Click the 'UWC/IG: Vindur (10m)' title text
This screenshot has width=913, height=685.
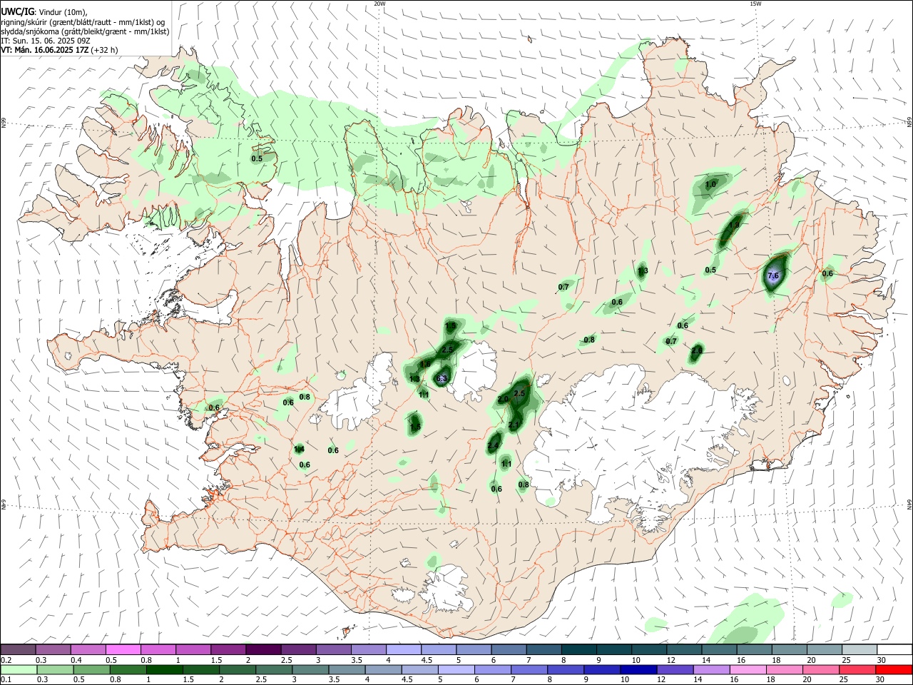(x=44, y=11)
